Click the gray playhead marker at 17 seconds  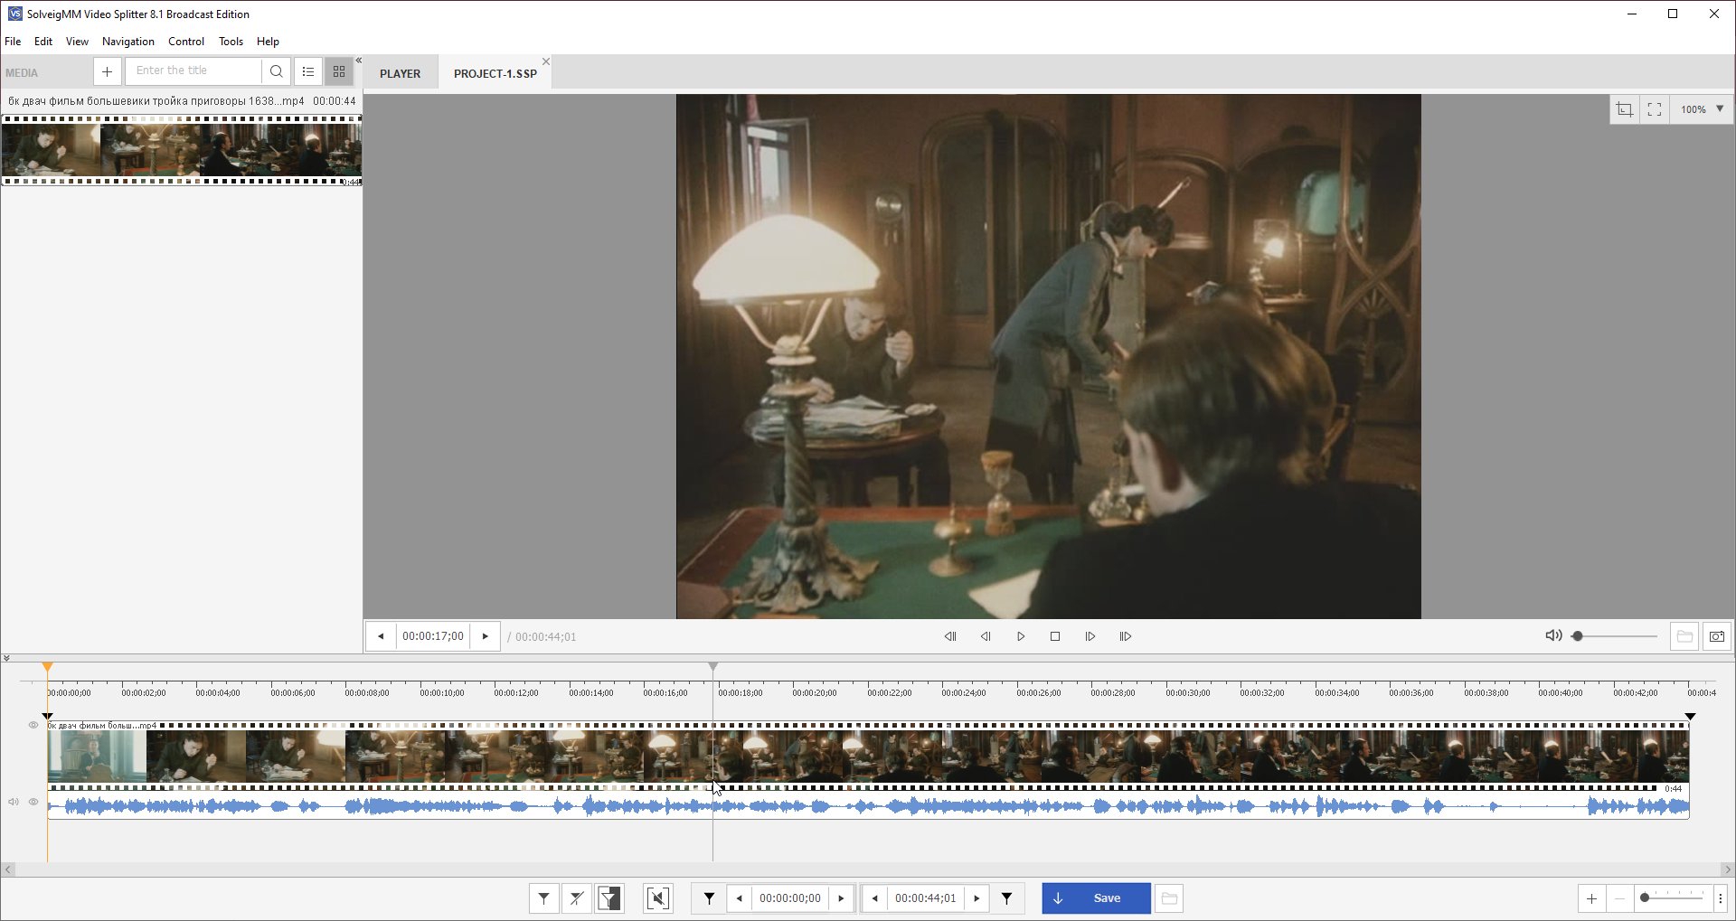click(713, 668)
